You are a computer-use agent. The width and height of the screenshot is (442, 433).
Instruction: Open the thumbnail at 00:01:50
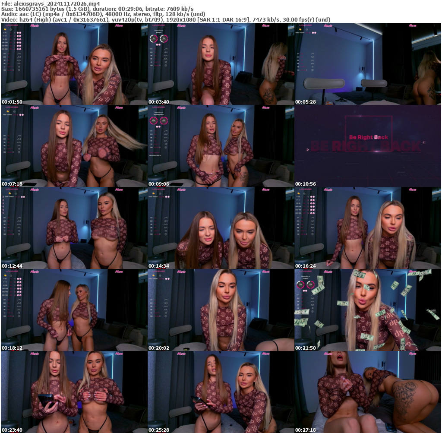[73, 65]
